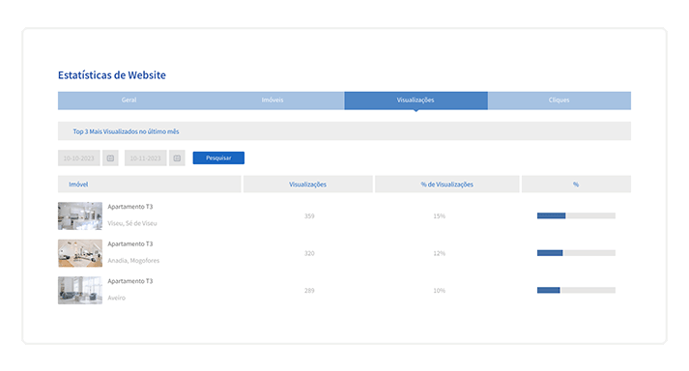Click the Apartamento T3 title in Aveiro row

click(130, 281)
